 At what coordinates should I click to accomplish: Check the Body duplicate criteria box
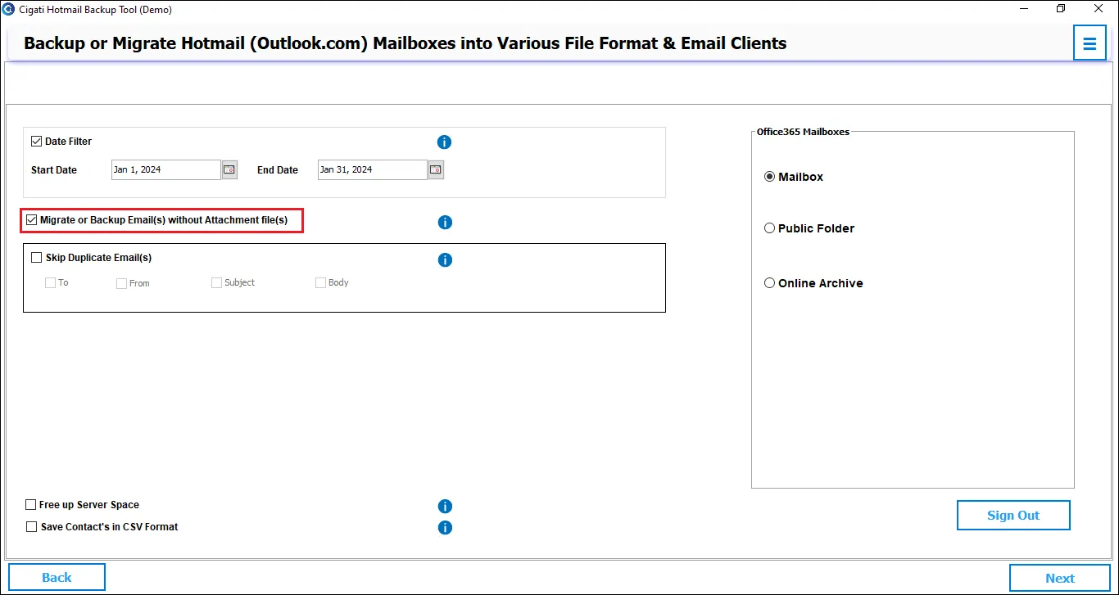pyautogui.click(x=320, y=282)
